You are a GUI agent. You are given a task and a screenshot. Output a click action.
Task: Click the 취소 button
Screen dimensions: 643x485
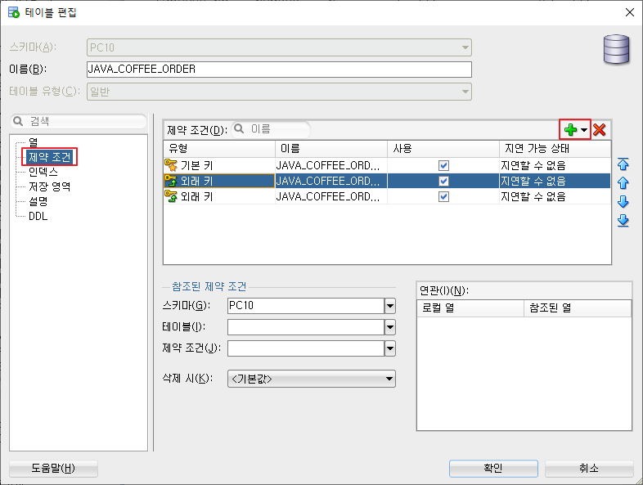tap(589, 468)
